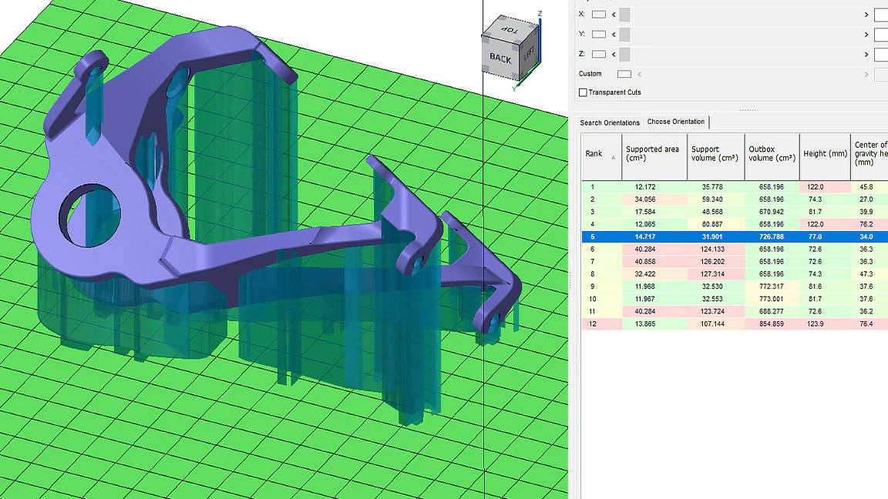Sort by Supported area column header
Image resolution: width=888 pixels, height=499 pixels.
click(x=654, y=157)
